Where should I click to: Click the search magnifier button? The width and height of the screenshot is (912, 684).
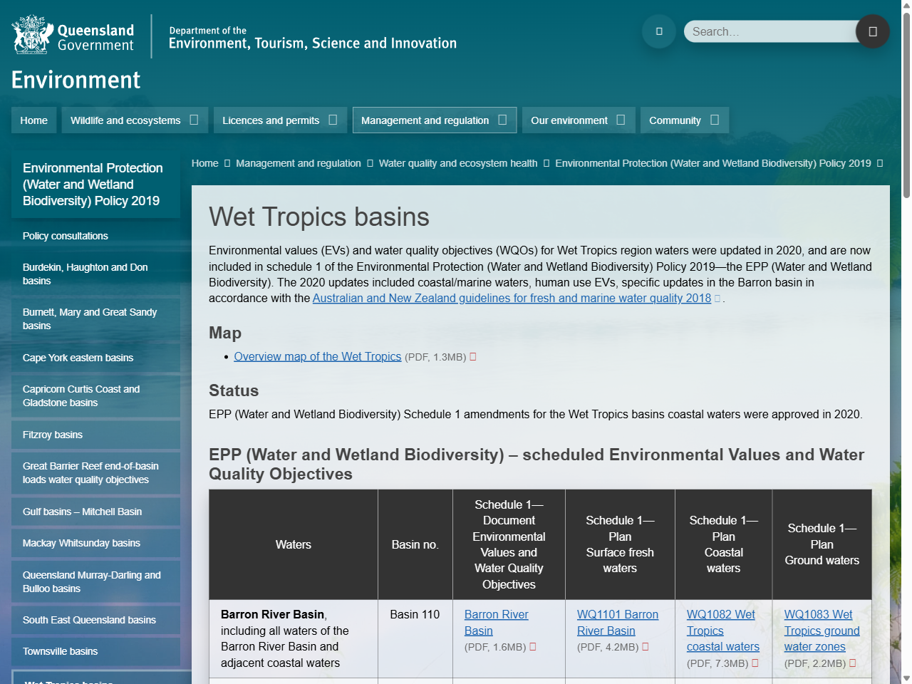point(872,31)
